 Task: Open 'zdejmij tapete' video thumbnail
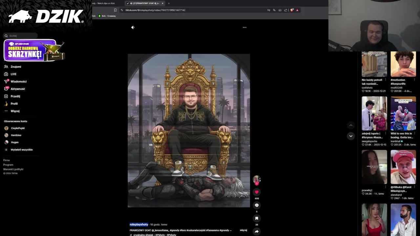pyautogui.click(x=374, y=113)
